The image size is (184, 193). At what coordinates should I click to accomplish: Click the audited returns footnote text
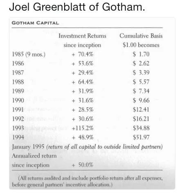(x=87, y=182)
